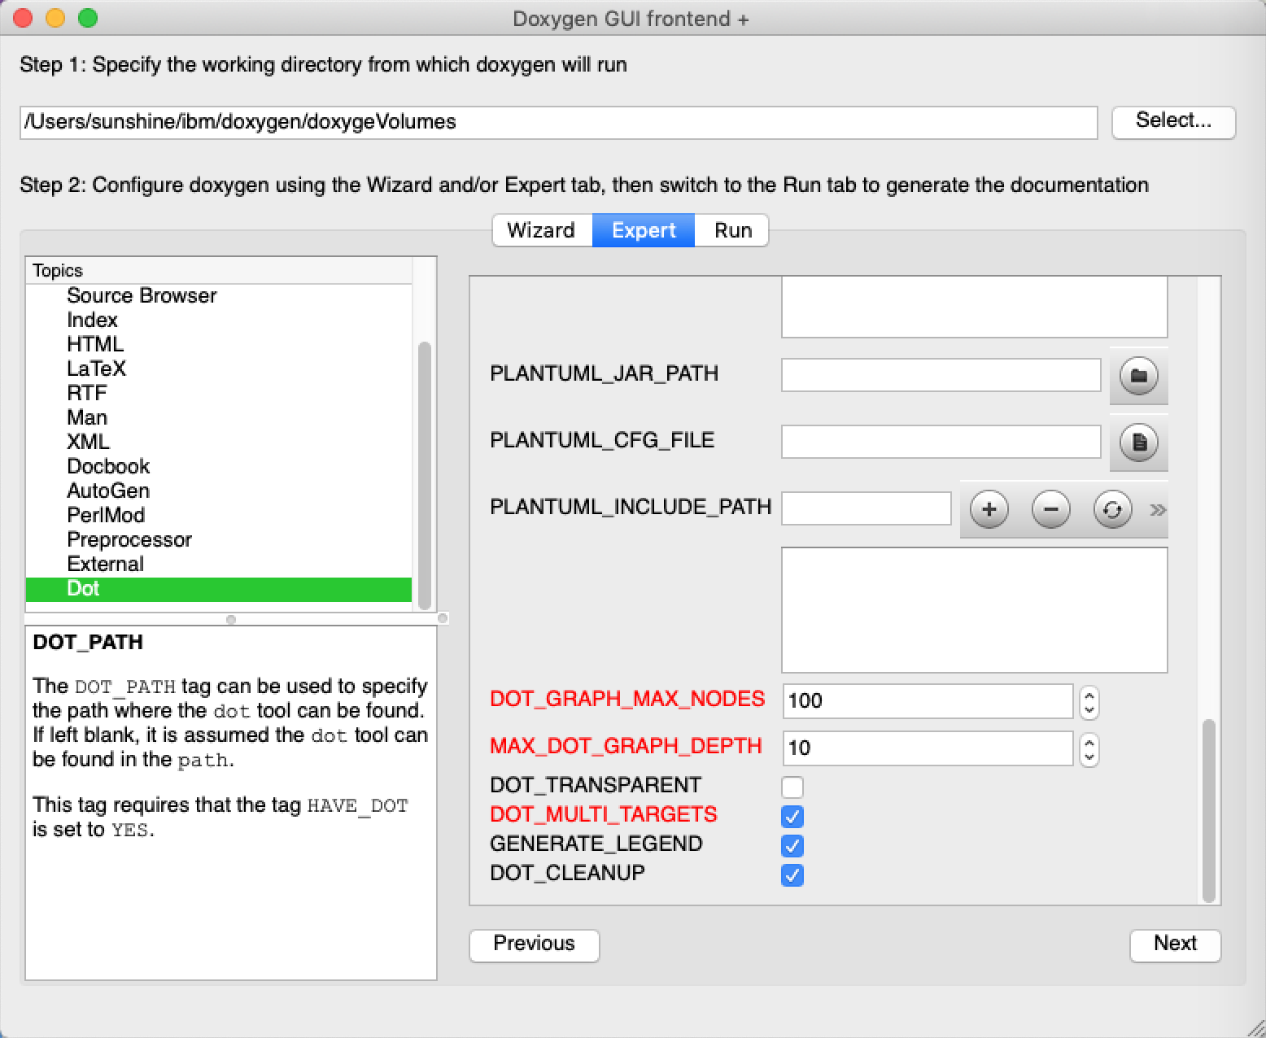Click working directory path field
Image resolution: width=1266 pixels, height=1038 pixels.
pos(558,122)
